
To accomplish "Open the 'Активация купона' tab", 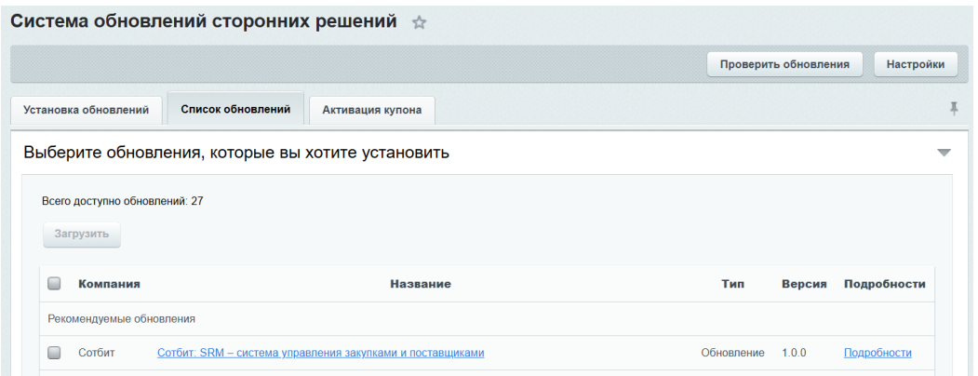I will (x=371, y=111).
